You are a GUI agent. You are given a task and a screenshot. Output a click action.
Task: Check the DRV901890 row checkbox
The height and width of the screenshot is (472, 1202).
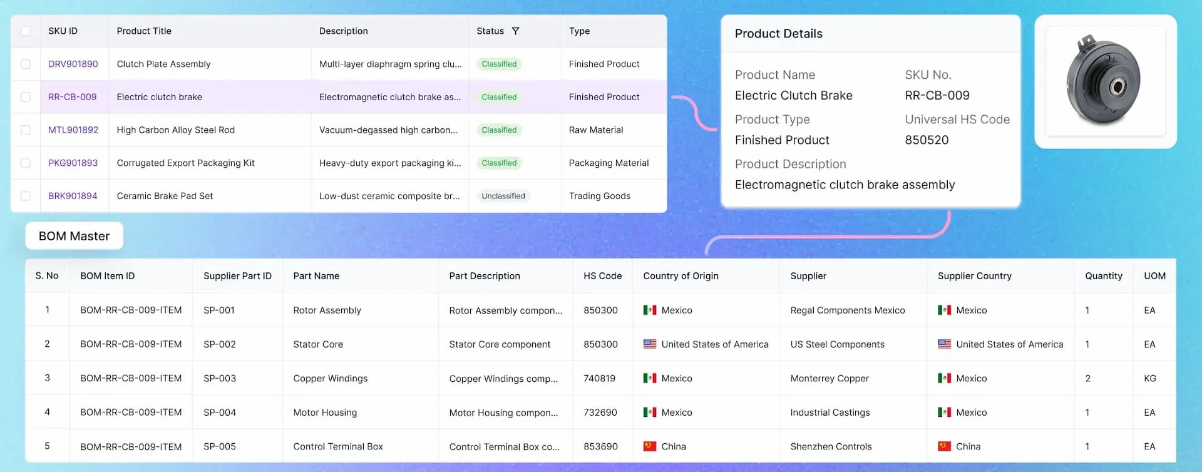(26, 64)
